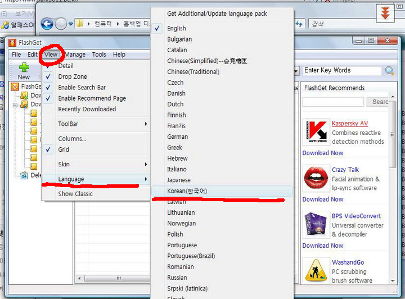The height and width of the screenshot is (299, 405).
Task: Click the green New download icon
Action: click(x=24, y=68)
